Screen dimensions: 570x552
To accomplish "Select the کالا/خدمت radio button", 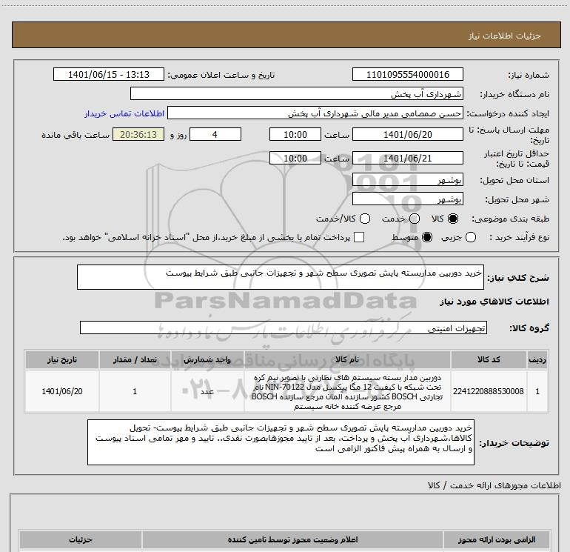I will pyautogui.click(x=365, y=219).
